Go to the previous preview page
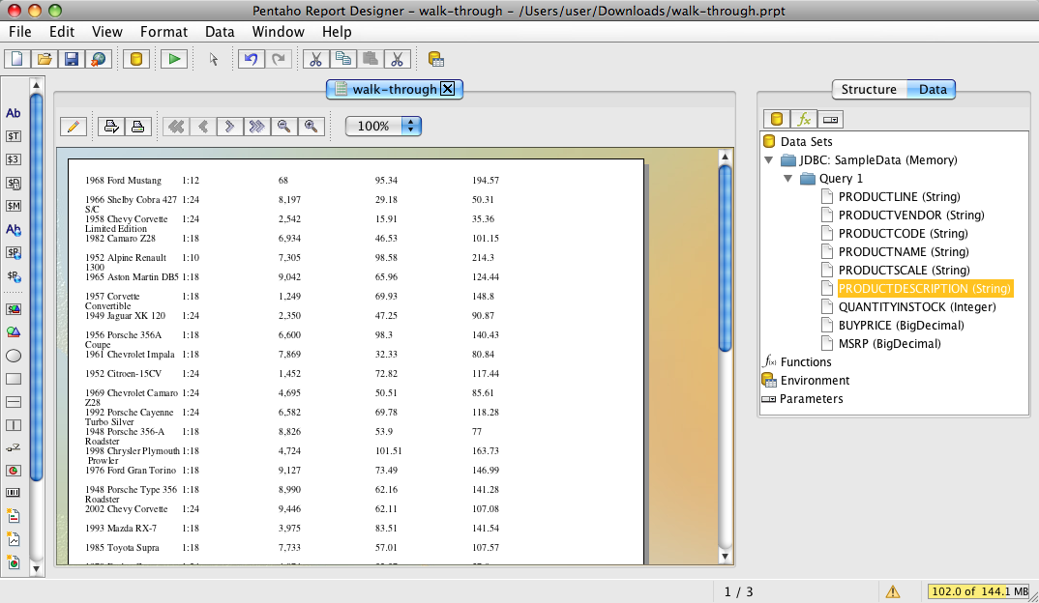1039x603 pixels. click(203, 127)
